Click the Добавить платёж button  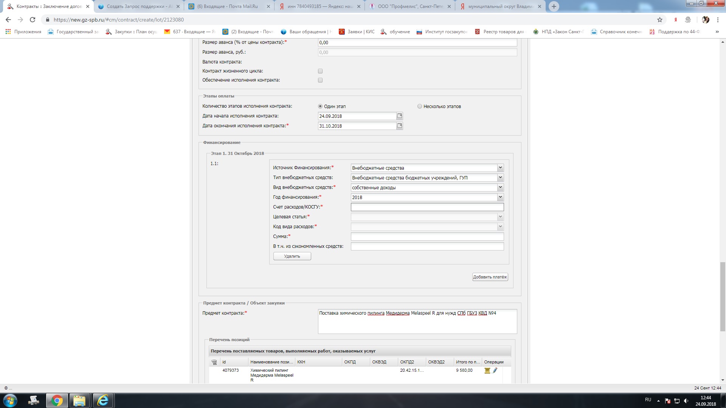pos(490,277)
